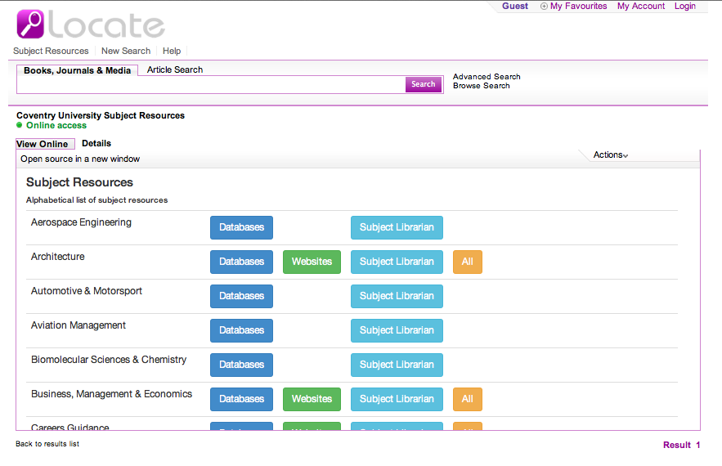Open Subject Librarian for Biomolecular Sciences & Chemistry

397,365
